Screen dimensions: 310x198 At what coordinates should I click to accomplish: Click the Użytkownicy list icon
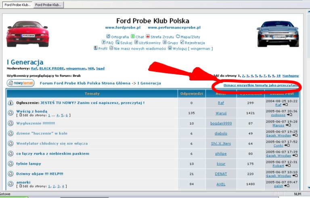(136, 42)
